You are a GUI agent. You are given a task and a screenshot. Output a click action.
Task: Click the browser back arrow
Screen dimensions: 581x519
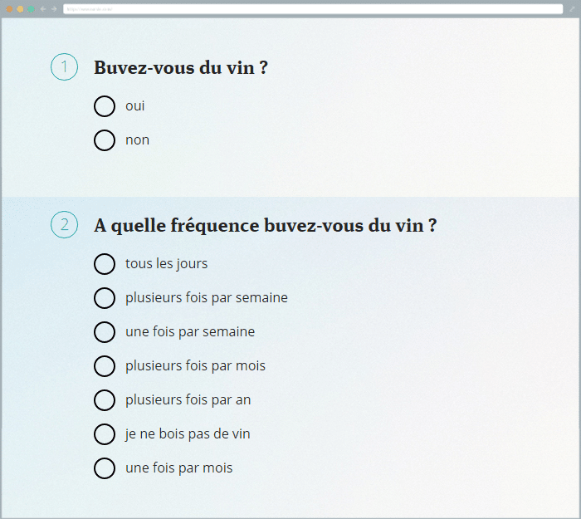click(x=43, y=9)
